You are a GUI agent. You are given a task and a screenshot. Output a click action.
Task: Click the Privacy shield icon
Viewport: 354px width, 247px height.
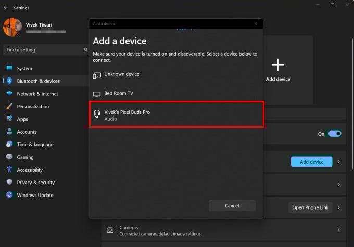point(9,182)
